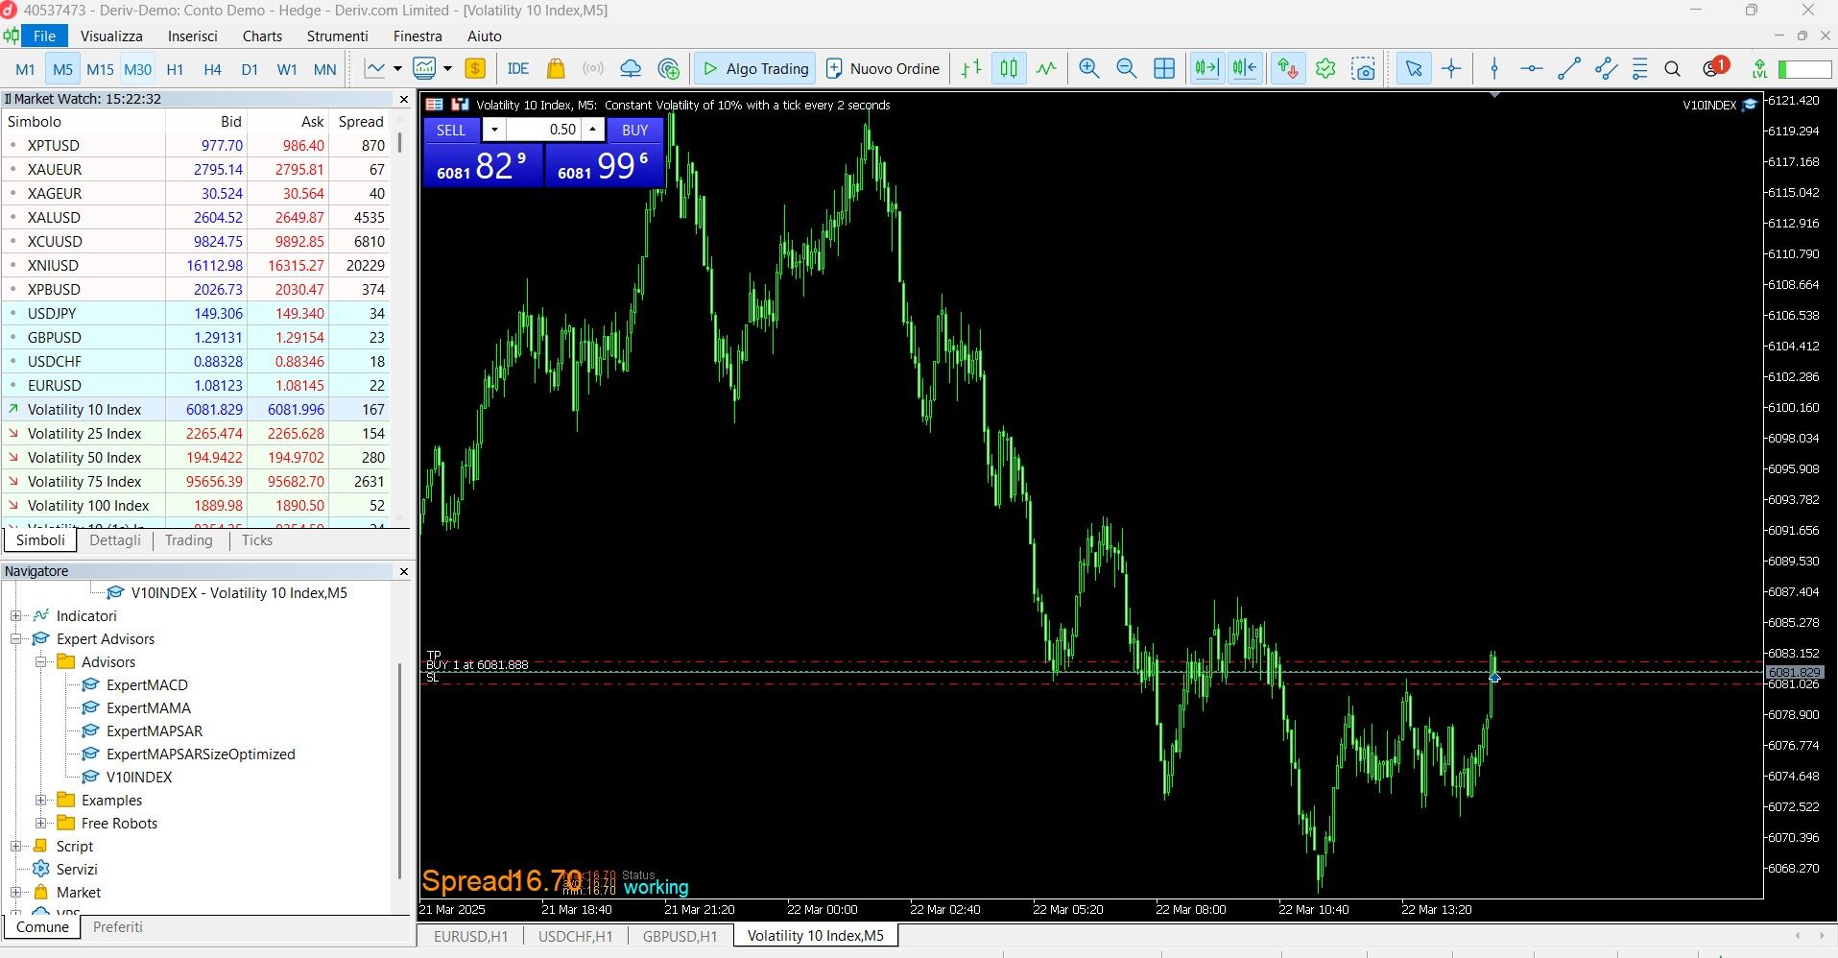The width and height of the screenshot is (1838, 958).
Task: Click Nuovo Ordine button
Action: [x=883, y=69]
